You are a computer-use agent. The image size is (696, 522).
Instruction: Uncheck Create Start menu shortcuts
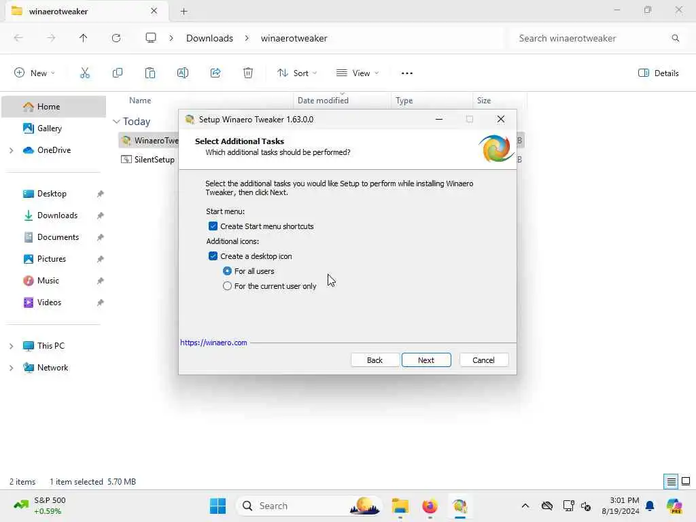[x=213, y=226]
